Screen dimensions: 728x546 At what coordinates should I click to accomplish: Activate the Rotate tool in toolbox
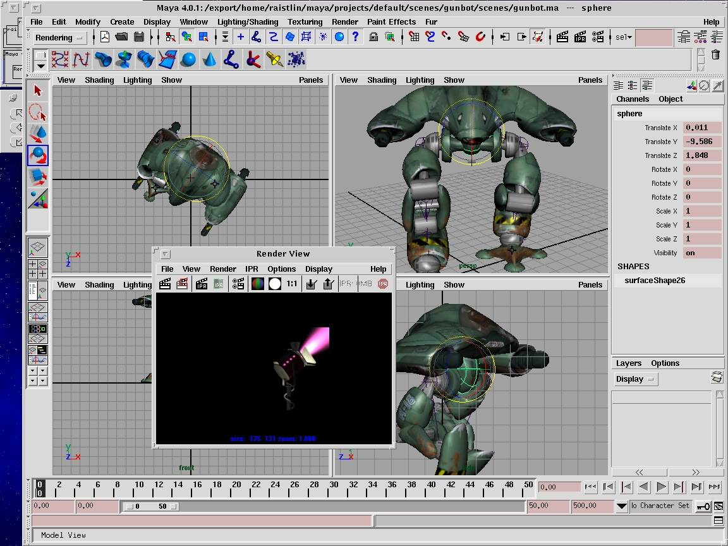pyautogui.click(x=38, y=155)
